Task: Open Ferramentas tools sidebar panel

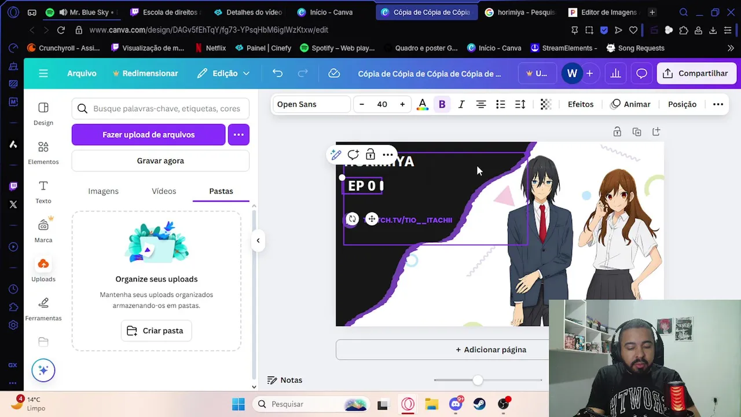Action: [43, 309]
